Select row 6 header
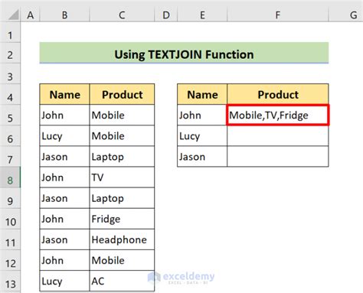Screen dimensions: 363x293 (x=10, y=136)
